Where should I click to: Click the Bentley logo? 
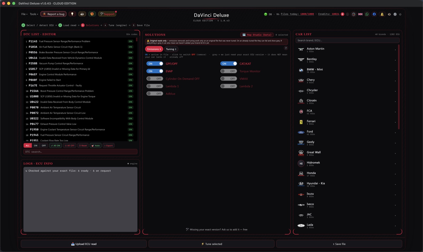point(301,60)
